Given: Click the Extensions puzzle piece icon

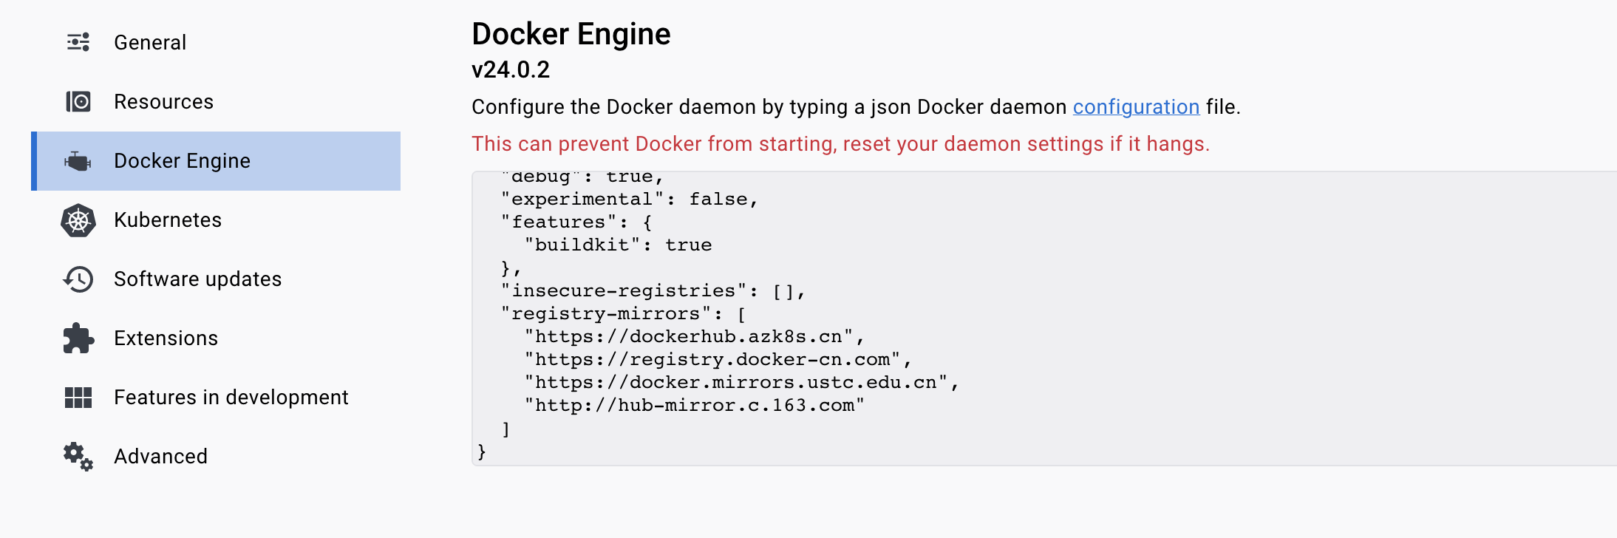Looking at the screenshot, I should 78,338.
